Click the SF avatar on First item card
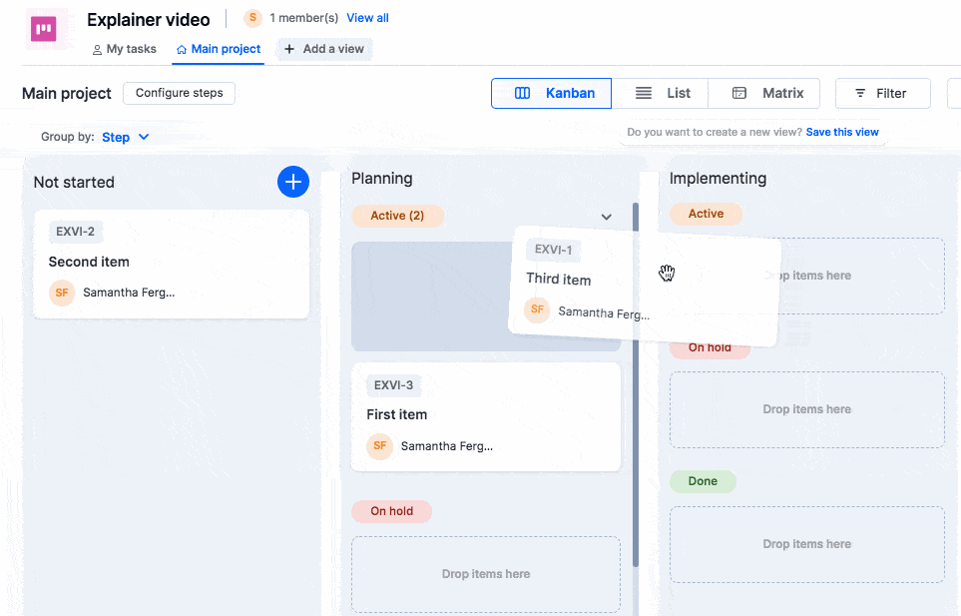 pyautogui.click(x=379, y=446)
